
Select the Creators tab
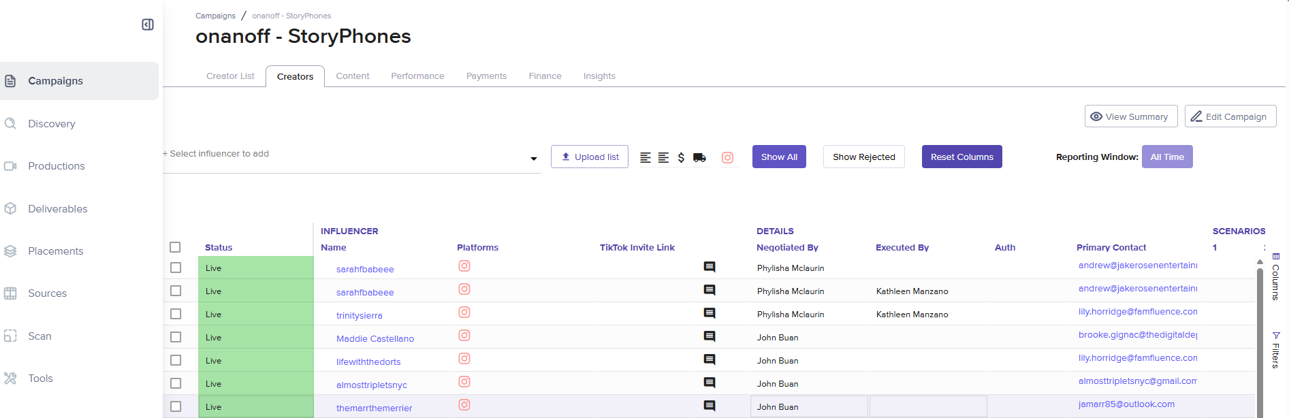[295, 76]
